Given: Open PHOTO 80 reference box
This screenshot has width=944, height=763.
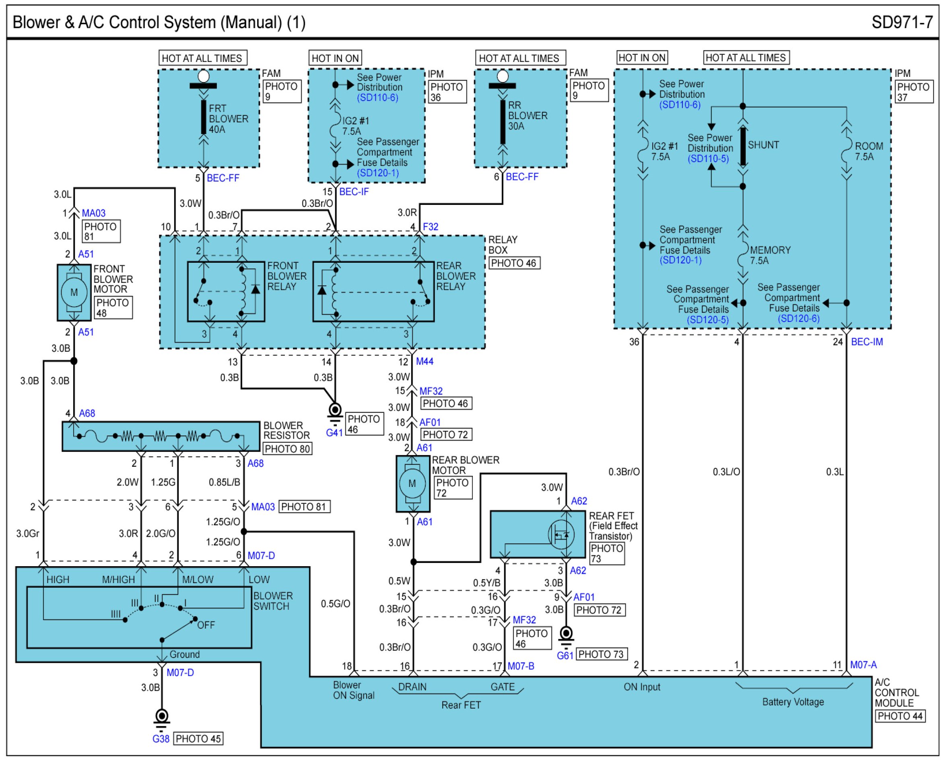Looking at the screenshot, I should coord(287,449).
